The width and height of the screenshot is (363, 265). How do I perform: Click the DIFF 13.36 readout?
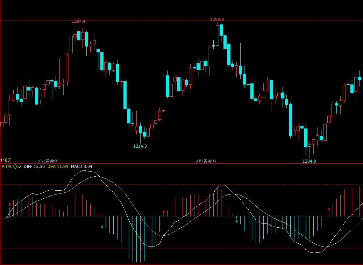34,167
